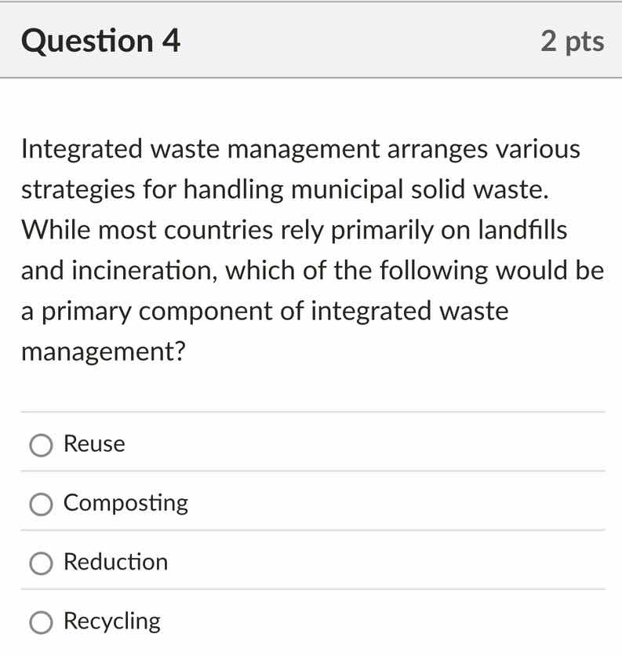Viewport: 622px width, 656px height.
Task: Click the divider below the Reuse option
Action: click(311, 472)
